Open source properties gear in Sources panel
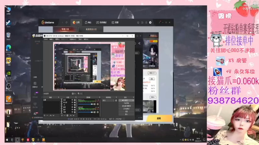 [x=67, y=115]
